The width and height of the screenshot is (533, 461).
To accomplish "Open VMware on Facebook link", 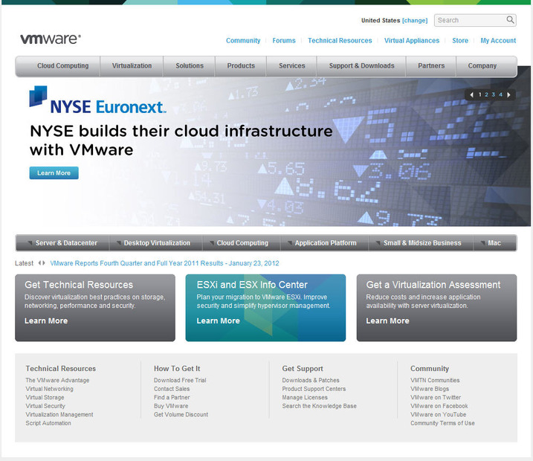I will [439, 406].
